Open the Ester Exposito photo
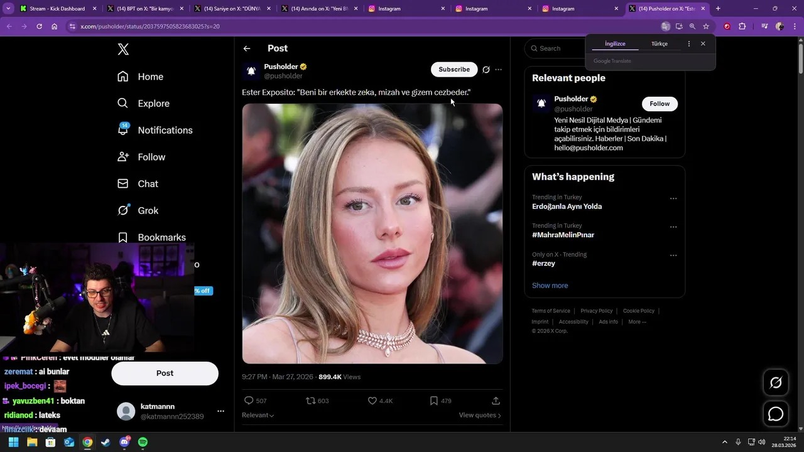 pos(372,234)
